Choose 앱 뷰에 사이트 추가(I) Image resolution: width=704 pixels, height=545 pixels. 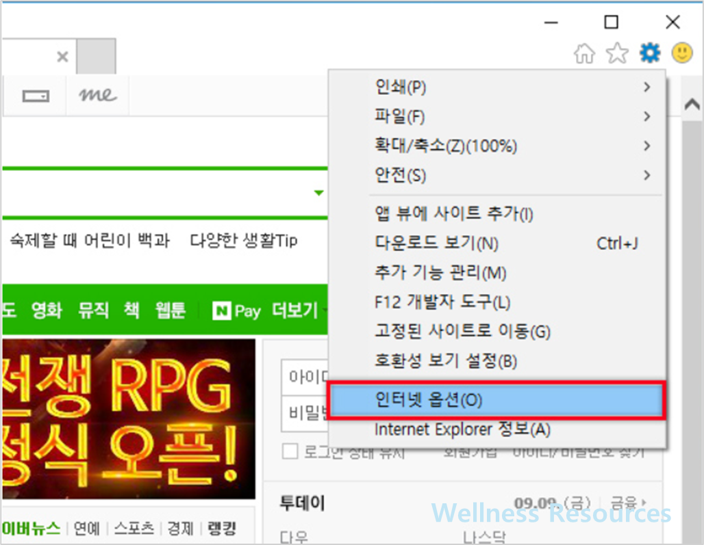click(x=496, y=214)
